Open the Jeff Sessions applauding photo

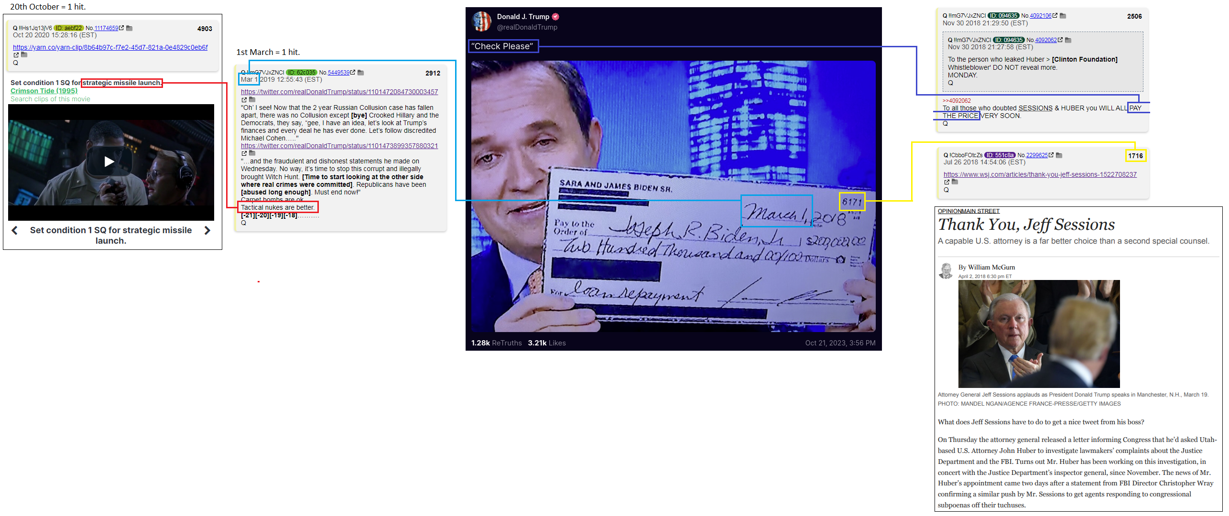coord(1039,334)
